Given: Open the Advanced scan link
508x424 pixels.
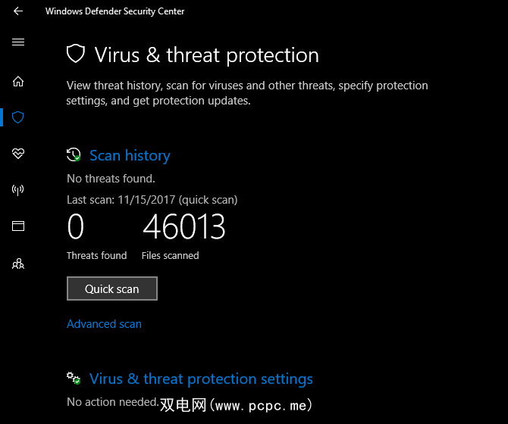Looking at the screenshot, I should coord(104,324).
